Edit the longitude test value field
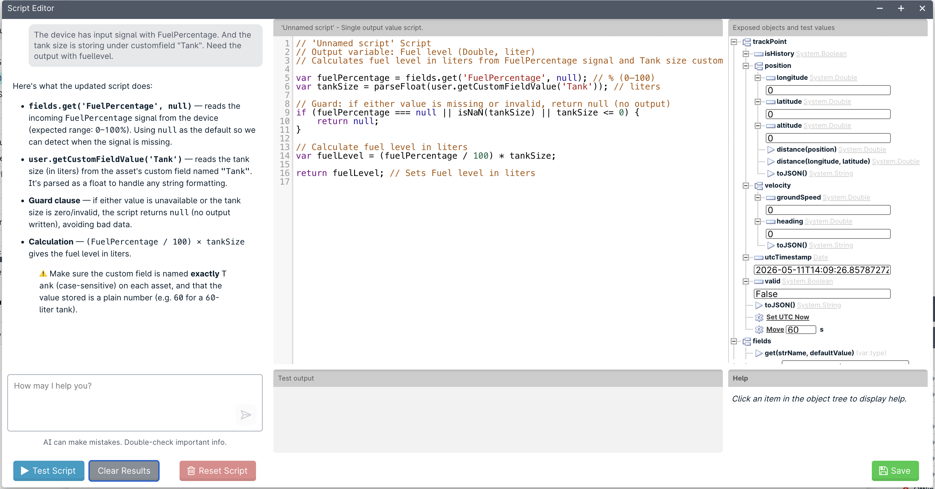This screenshot has height=489, width=935. click(828, 90)
